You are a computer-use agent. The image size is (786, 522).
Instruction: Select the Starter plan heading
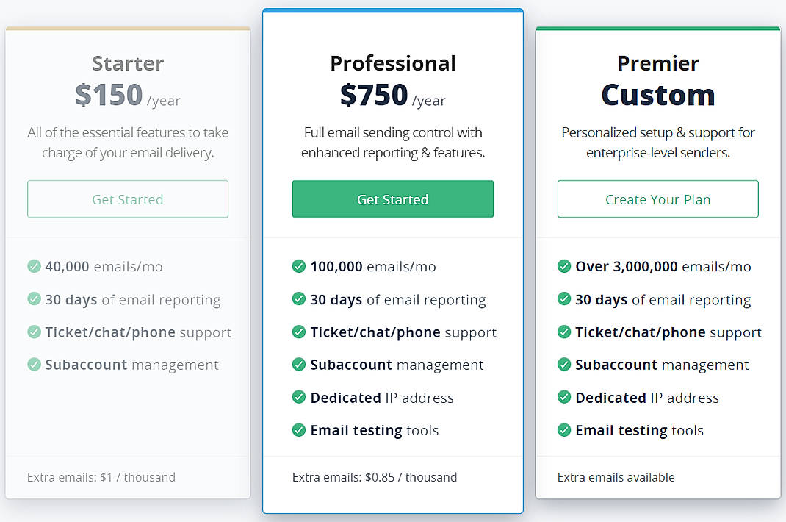pos(128,64)
